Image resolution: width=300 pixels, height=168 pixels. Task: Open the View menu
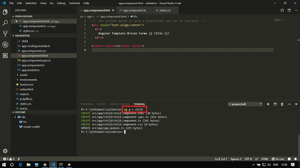tap(43, 3)
